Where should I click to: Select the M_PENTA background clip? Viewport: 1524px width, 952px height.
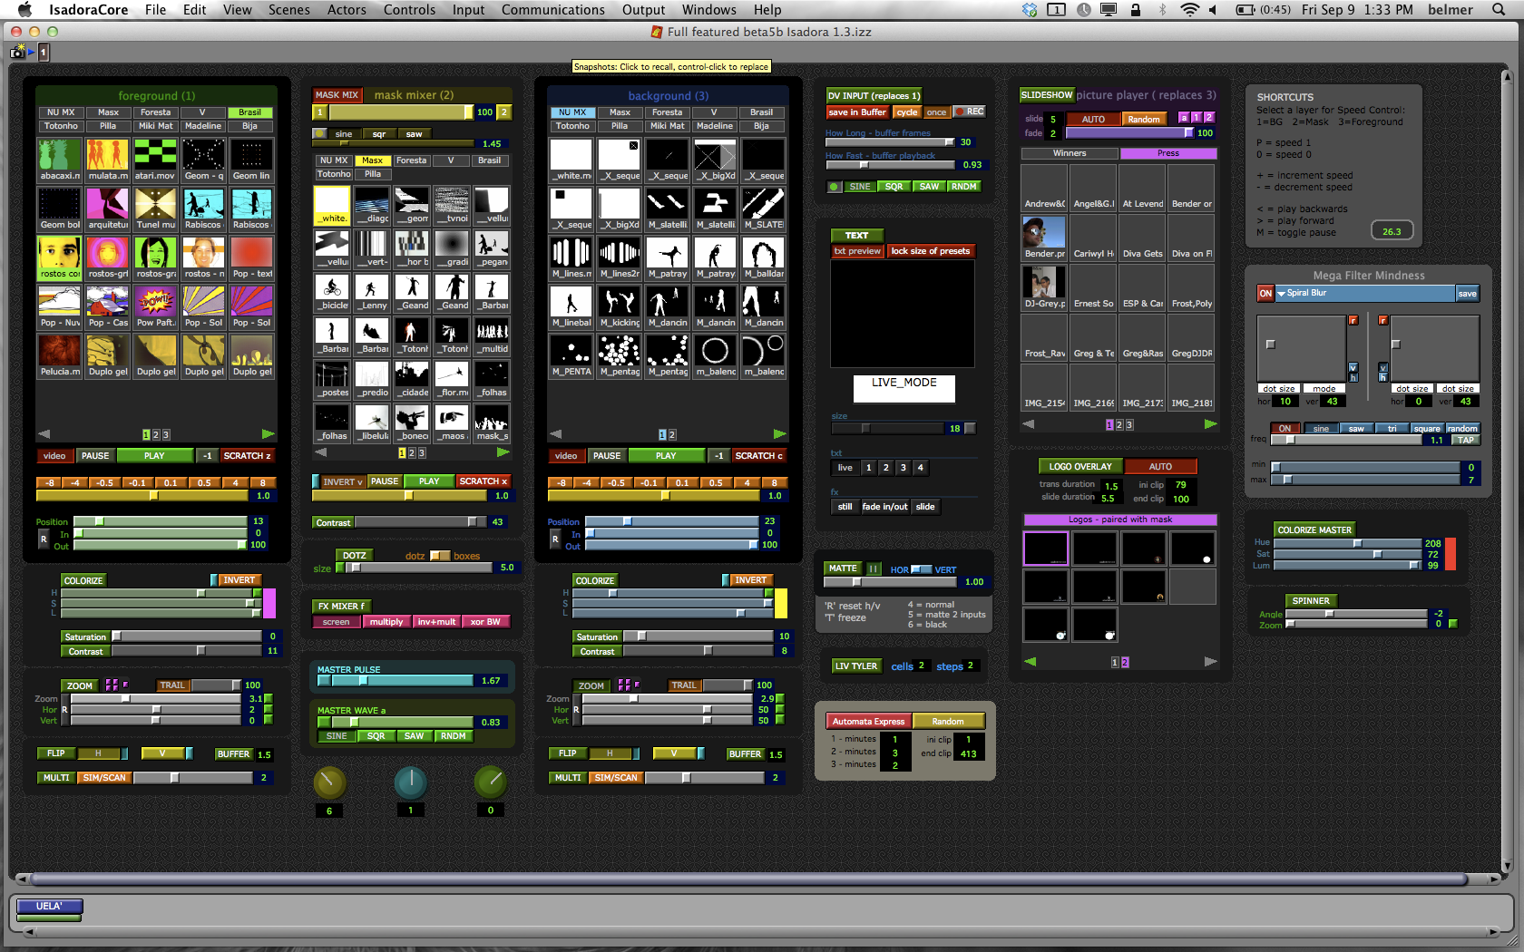click(x=571, y=355)
